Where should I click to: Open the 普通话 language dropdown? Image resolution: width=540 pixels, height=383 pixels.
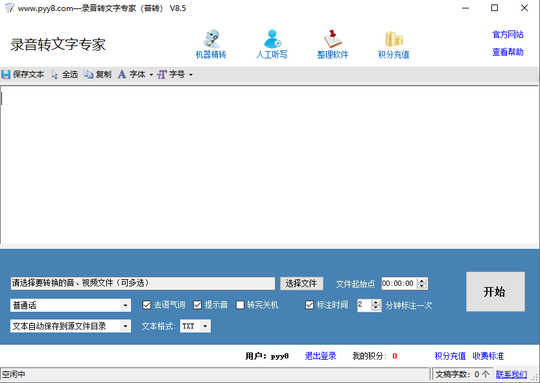[x=125, y=305]
